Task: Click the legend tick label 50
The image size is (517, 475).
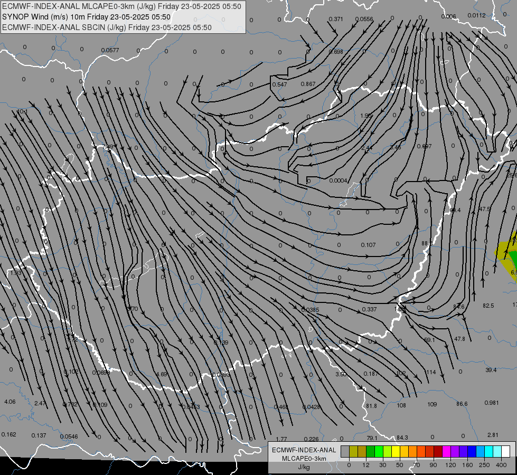Action: 400,465
